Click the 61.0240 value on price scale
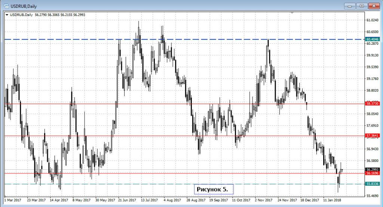Screen dimensions: 383x207 click(x=373, y=20)
